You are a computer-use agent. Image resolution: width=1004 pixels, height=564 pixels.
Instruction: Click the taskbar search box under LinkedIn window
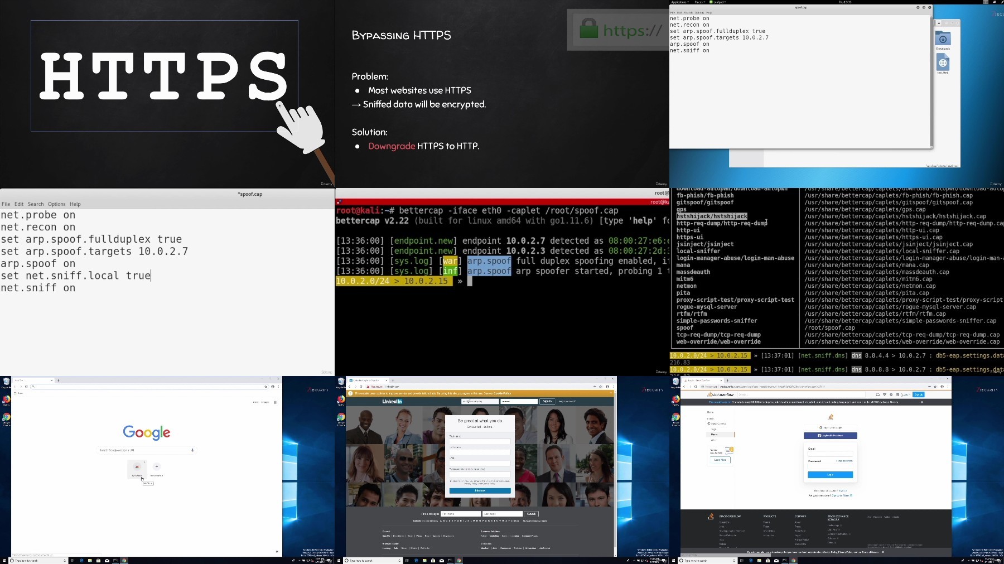373,561
